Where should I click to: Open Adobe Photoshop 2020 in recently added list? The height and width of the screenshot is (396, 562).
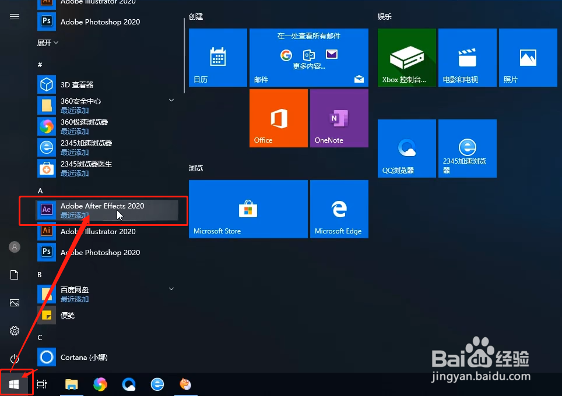[x=107, y=22]
